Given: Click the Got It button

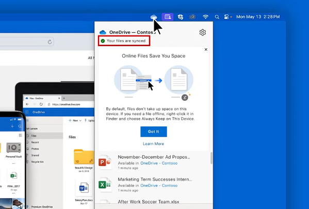Looking at the screenshot, I should (x=154, y=131).
